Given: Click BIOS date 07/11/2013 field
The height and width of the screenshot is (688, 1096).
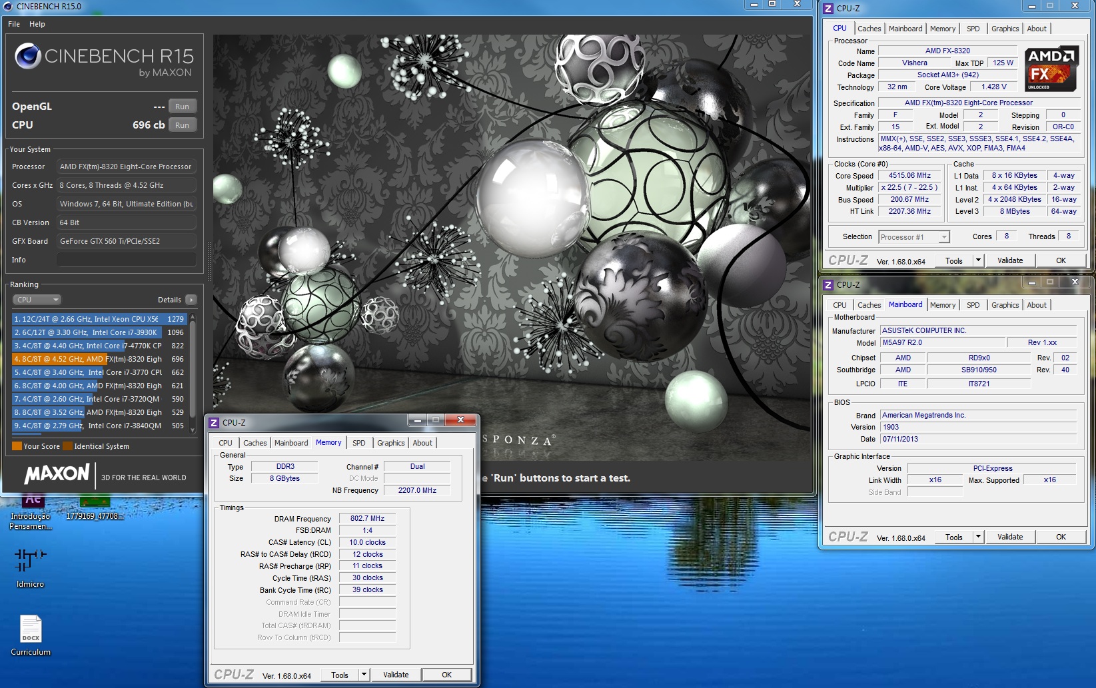Looking at the screenshot, I should pyautogui.click(x=978, y=439).
